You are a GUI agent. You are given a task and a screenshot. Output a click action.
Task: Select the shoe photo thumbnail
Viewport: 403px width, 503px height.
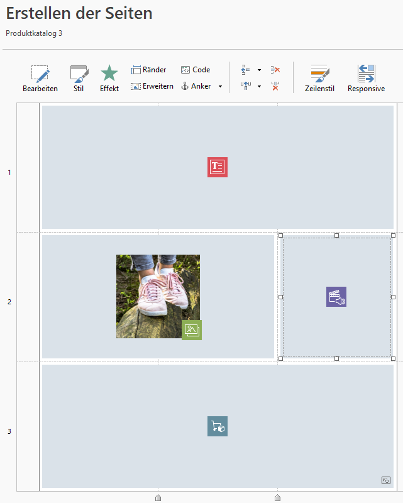pyautogui.click(x=158, y=296)
